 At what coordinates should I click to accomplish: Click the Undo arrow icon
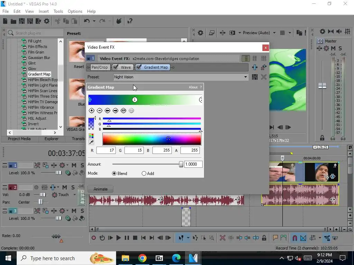click(x=87, y=21)
